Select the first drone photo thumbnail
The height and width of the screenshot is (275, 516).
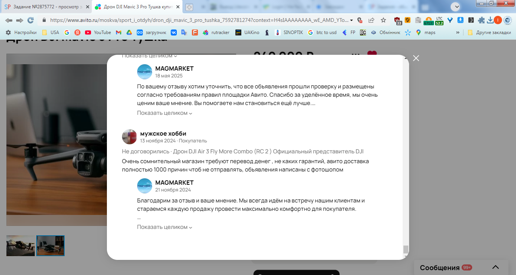20,246
